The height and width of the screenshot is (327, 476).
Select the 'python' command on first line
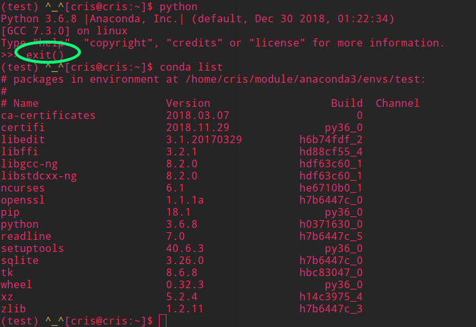179,7
